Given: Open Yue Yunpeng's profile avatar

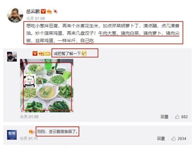Looking at the screenshot, I should click(x=15, y=15).
